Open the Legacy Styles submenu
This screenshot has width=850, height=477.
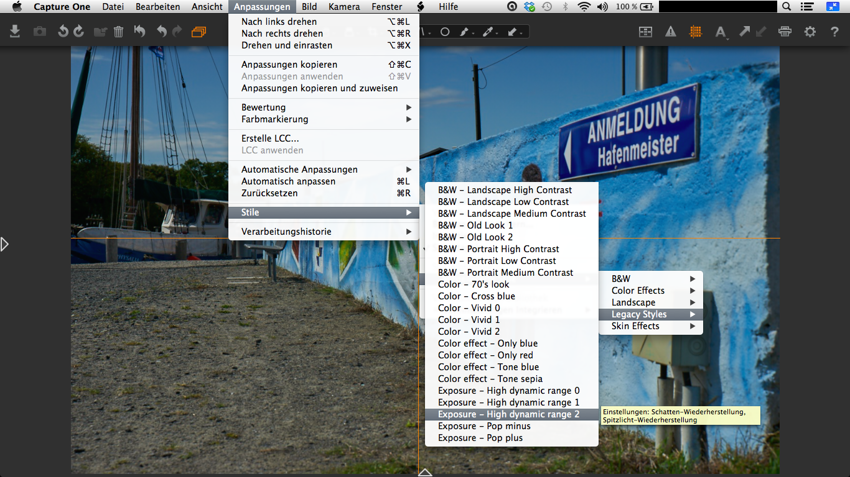[x=651, y=314]
